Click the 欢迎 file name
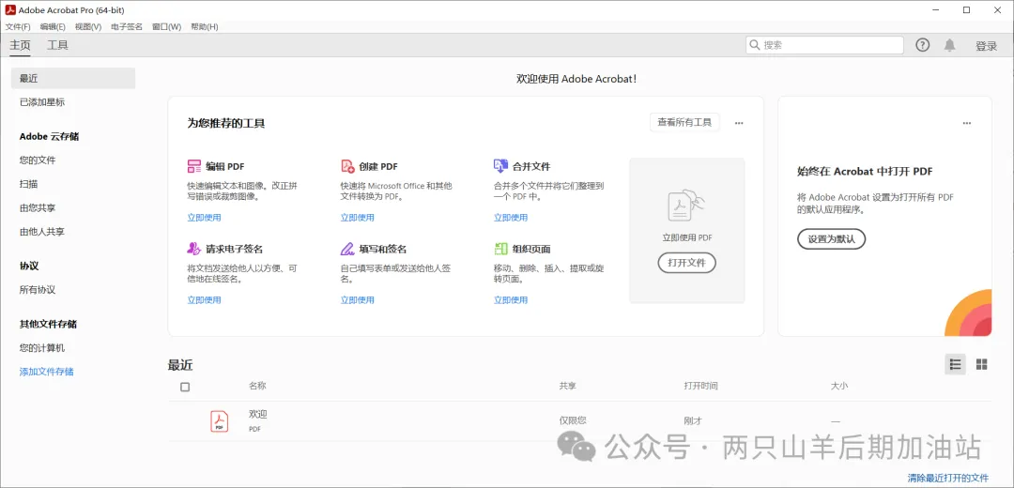1014x488 pixels. click(x=258, y=414)
